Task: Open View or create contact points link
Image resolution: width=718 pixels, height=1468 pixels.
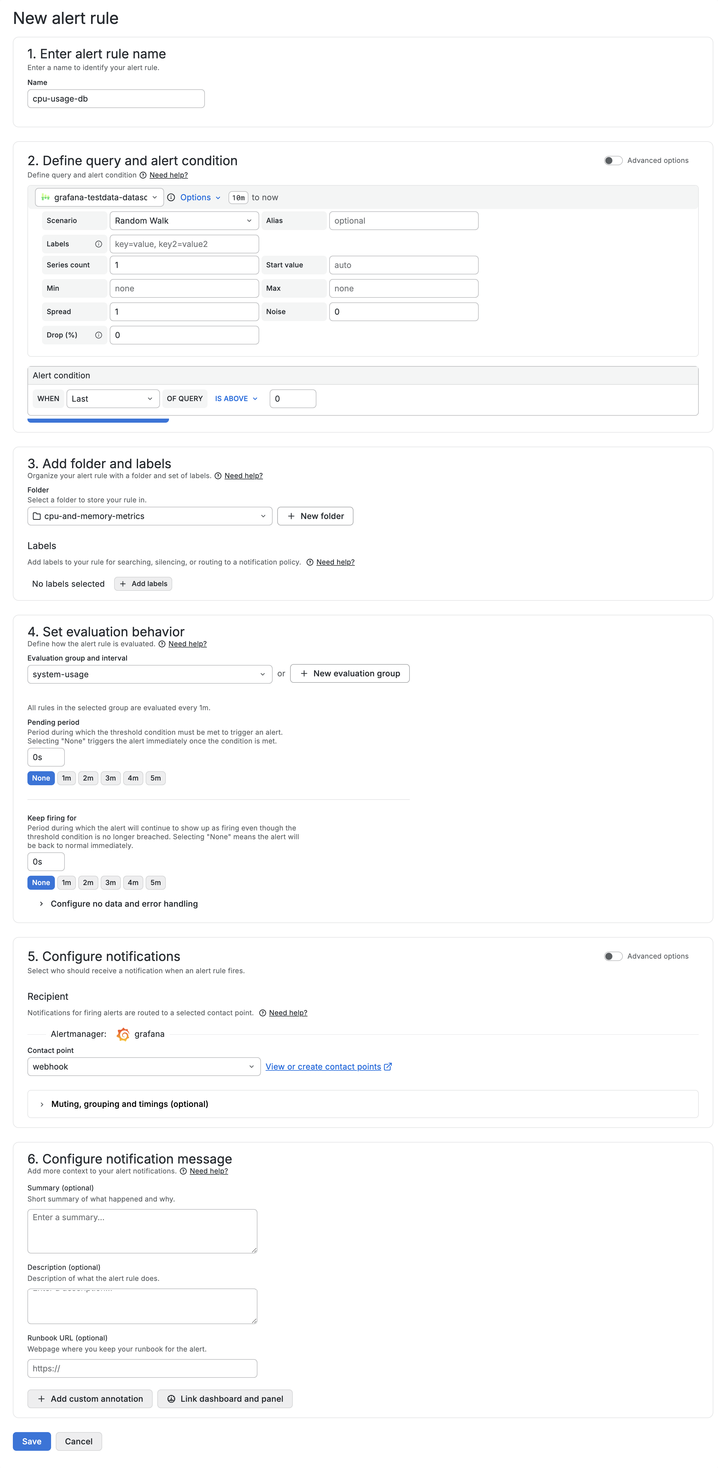Action: (323, 1067)
